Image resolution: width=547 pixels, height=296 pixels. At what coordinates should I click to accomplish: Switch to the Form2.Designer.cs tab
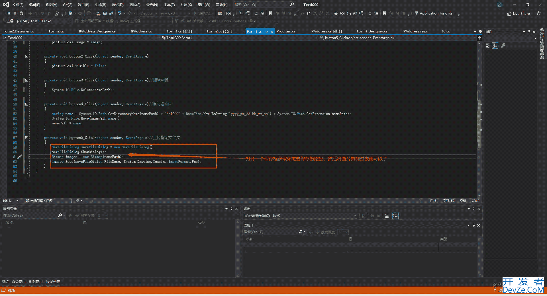point(19,31)
